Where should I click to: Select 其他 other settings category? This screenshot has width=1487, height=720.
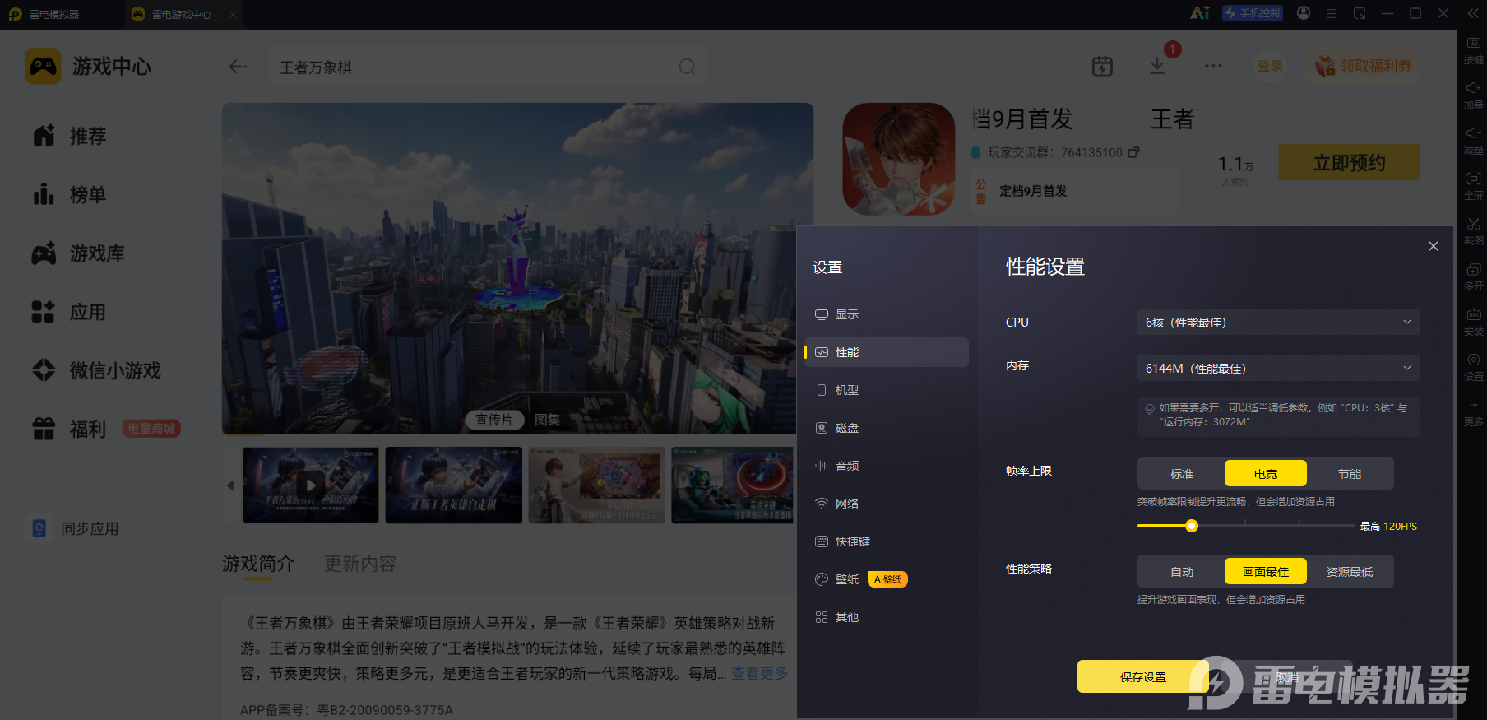click(887, 617)
